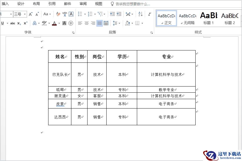Click the Text Highlight Color pen
Screen dimensions: 242x161
click(x=44, y=23)
